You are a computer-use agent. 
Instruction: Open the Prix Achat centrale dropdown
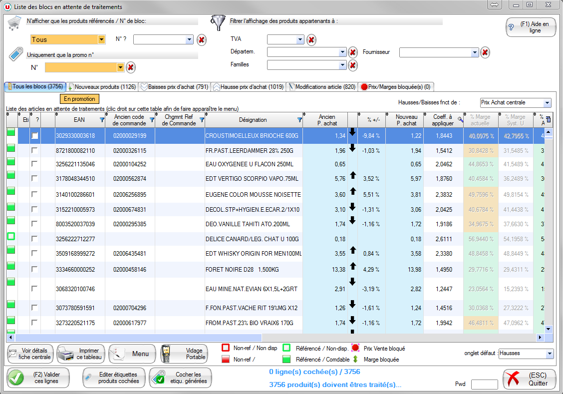tap(547, 103)
